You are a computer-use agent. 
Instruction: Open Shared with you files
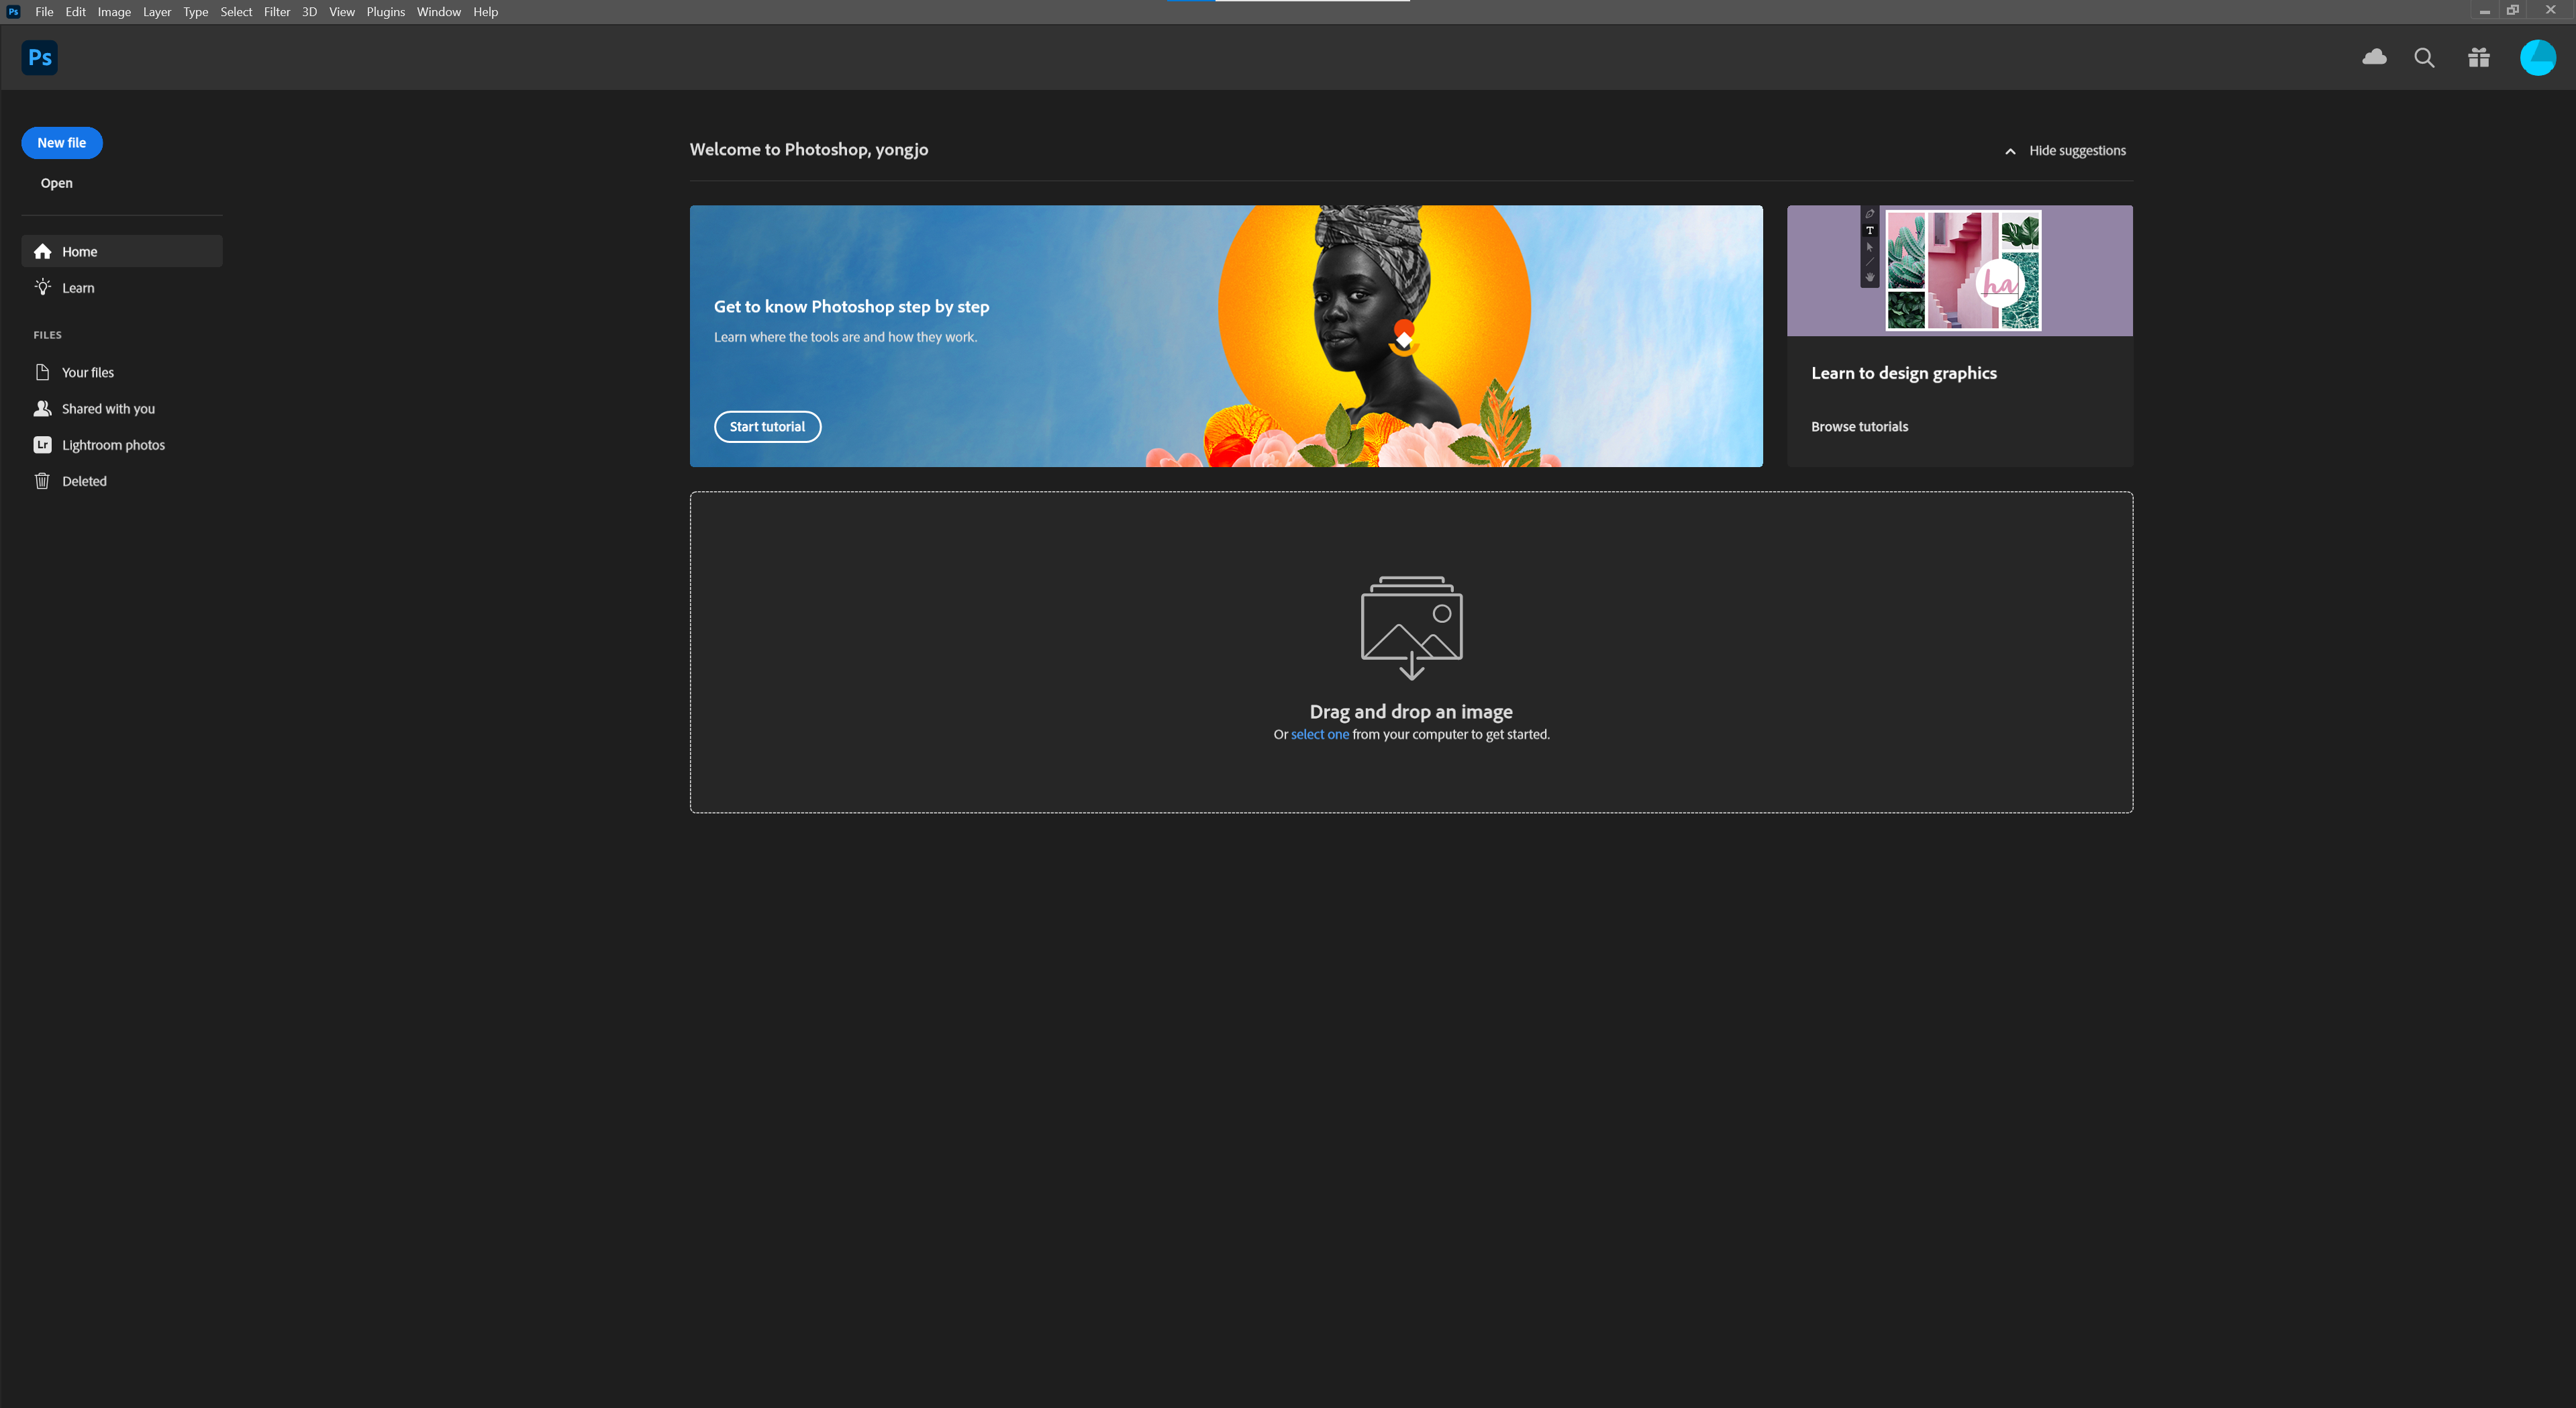click(108, 408)
